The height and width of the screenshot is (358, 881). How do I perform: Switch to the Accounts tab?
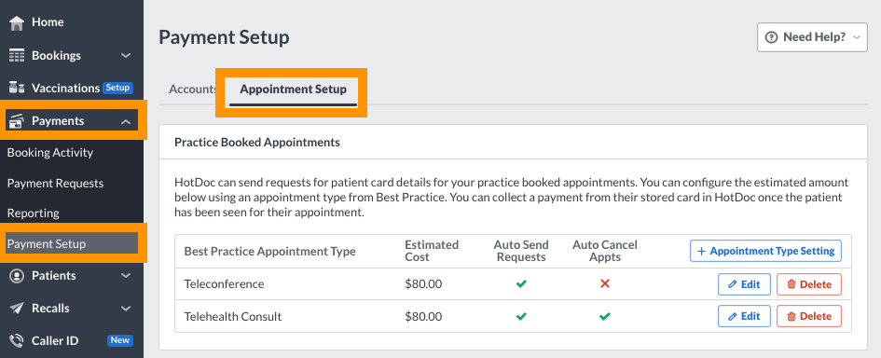193,89
